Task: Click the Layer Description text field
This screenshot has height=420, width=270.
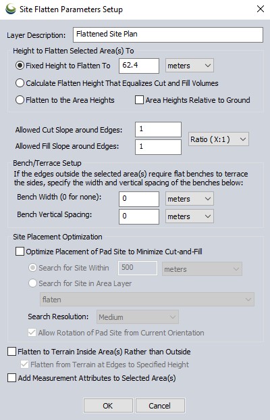Action: pos(168,34)
